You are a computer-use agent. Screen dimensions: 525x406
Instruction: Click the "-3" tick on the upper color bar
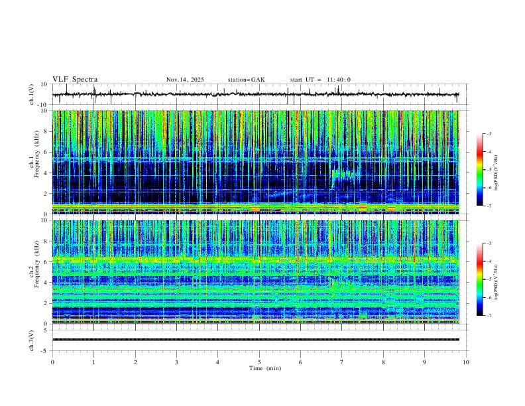click(489, 133)
